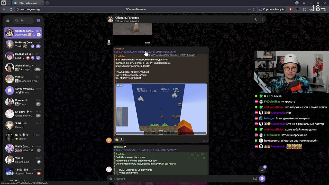Start voice recording with the microphone button
329x185 pixels.
(262, 179)
